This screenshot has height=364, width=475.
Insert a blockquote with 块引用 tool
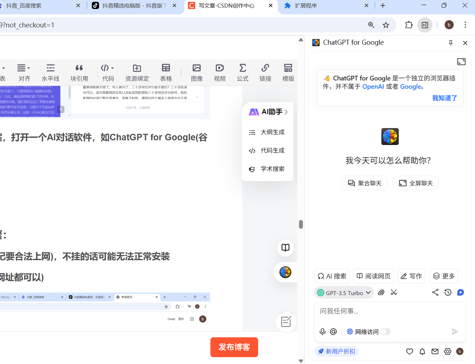click(x=79, y=73)
